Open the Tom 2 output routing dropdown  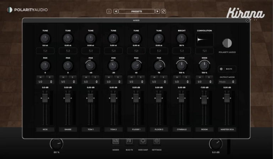click(113, 82)
